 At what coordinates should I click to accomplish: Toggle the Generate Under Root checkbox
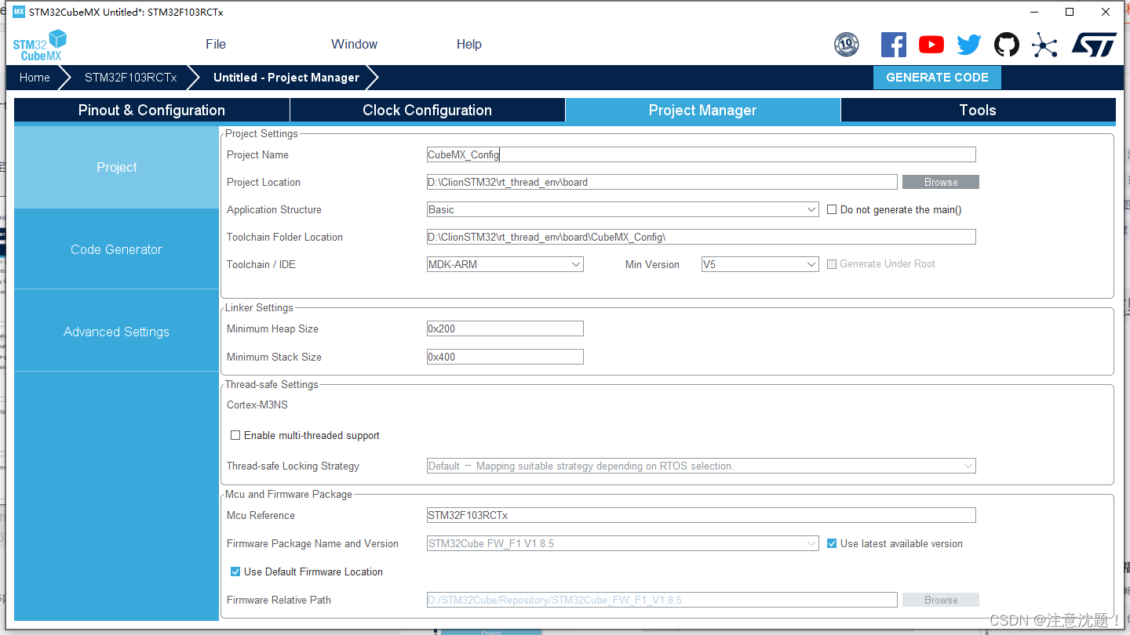(x=833, y=264)
